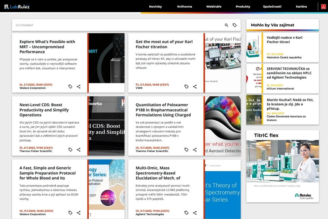Open the Kariéra menu
The width and height of the screenshot is (328, 219).
point(301,6)
